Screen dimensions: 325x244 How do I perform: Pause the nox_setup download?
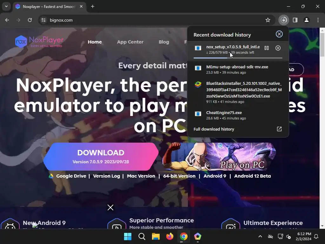[267, 48]
